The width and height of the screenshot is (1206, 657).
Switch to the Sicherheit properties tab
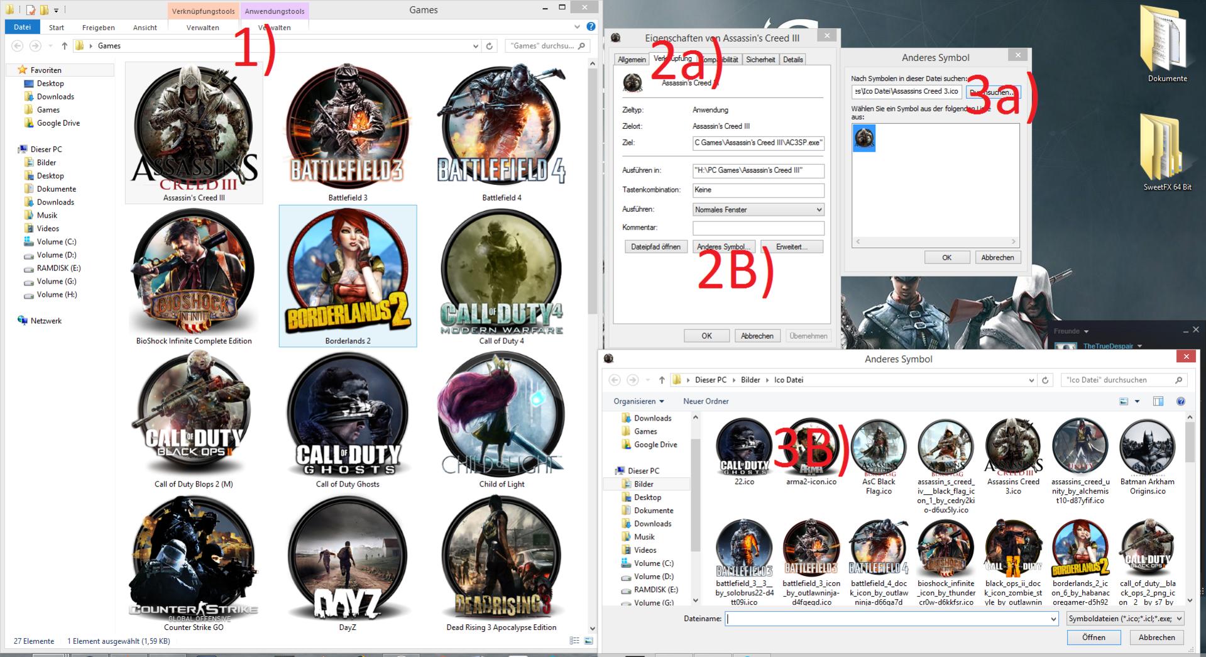[x=760, y=60]
